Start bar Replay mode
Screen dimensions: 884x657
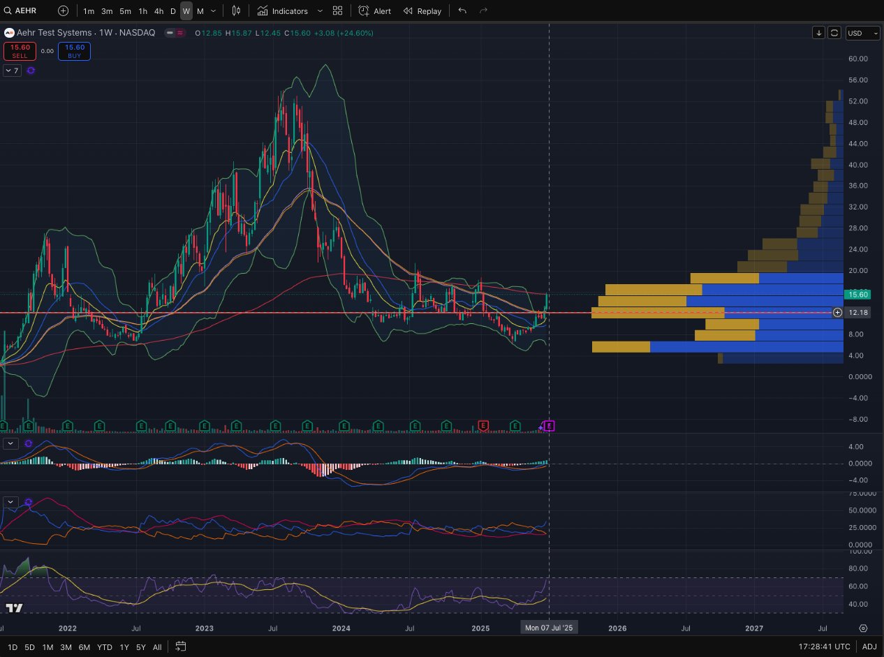(x=422, y=11)
